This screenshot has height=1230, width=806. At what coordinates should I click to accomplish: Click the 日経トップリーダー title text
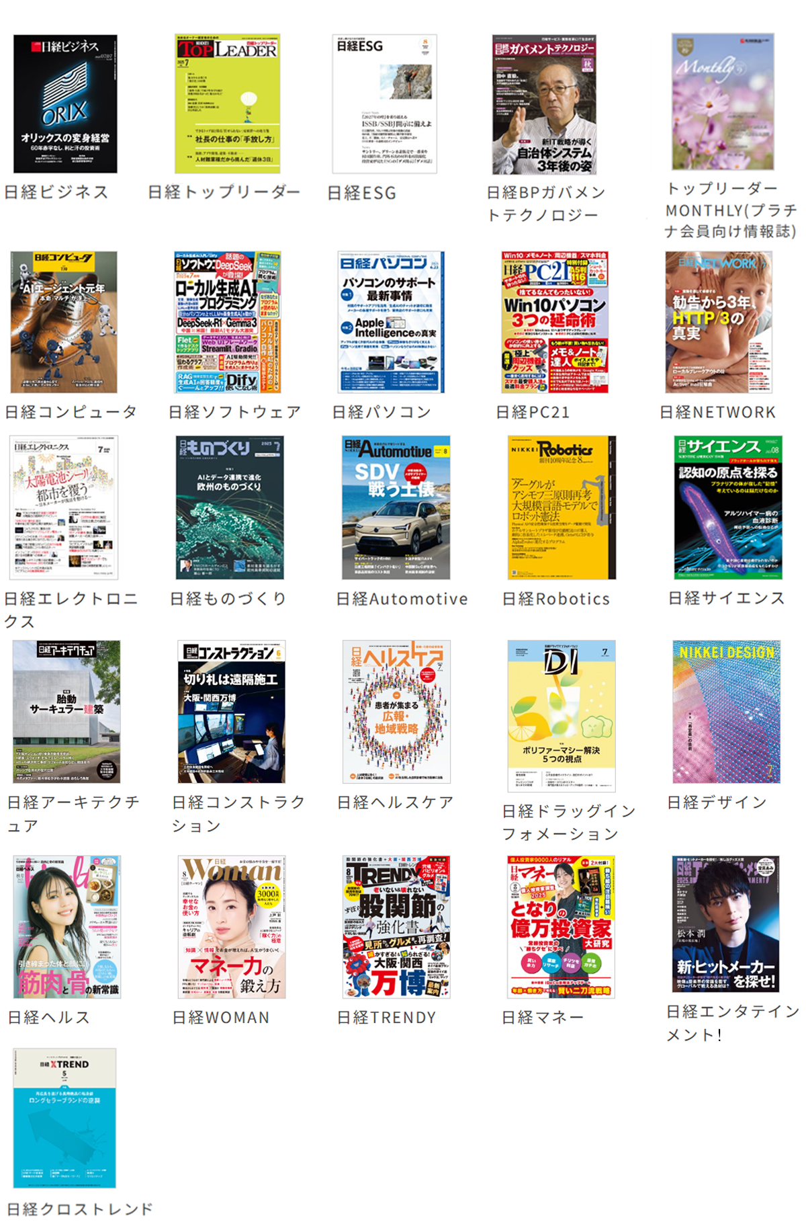click(224, 192)
